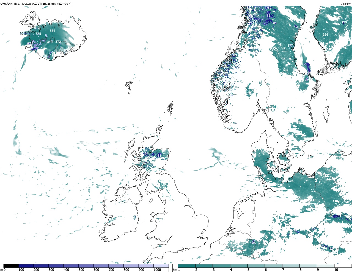Click the 'm' unit label of legend
The height and width of the screenshot is (272, 352).
coord(2,270)
